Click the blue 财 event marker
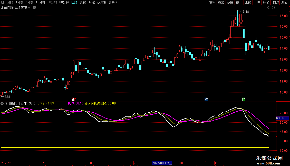Viewport: 290px width, 166px height. [x=206, y=99]
